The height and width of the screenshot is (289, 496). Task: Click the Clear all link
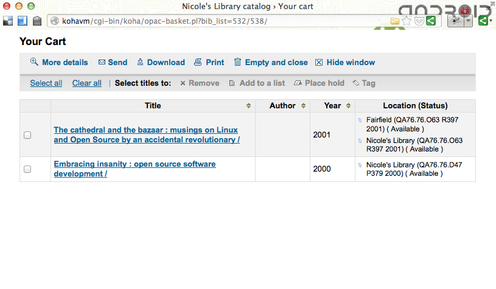(87, 83)
